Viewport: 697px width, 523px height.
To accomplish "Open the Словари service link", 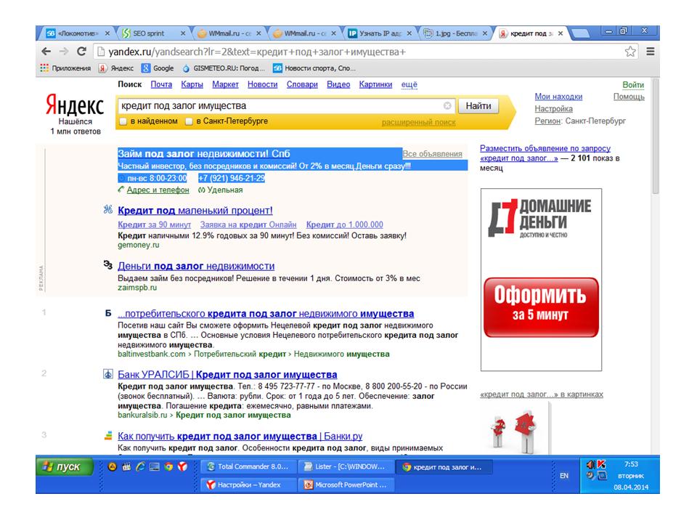I will point(302,84).
